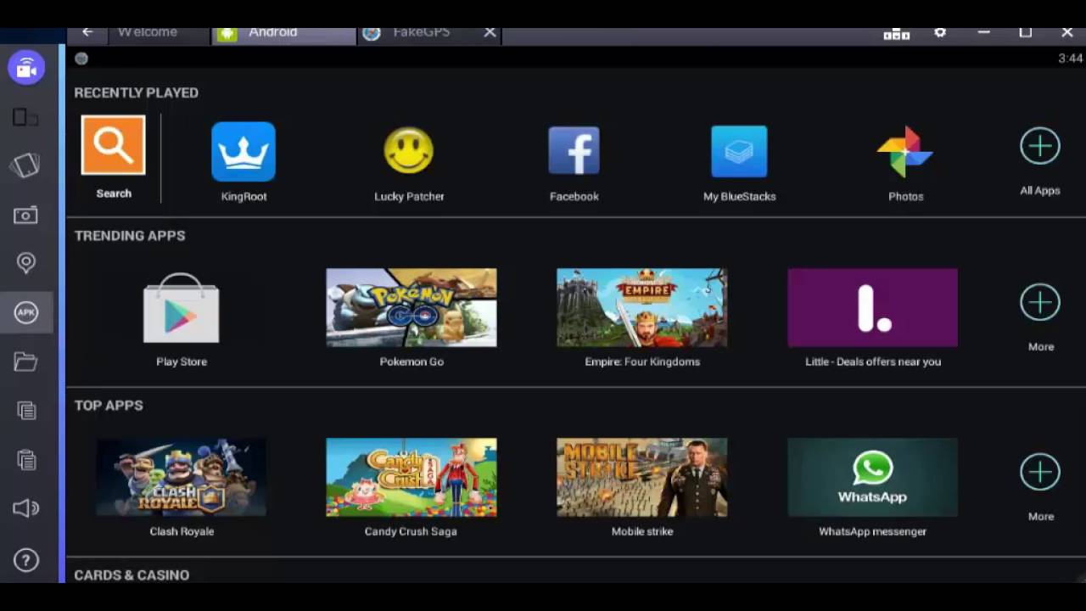Click the WhatsApp messenger label
This screenshot has width=1086, height=611.
(872, 531)
